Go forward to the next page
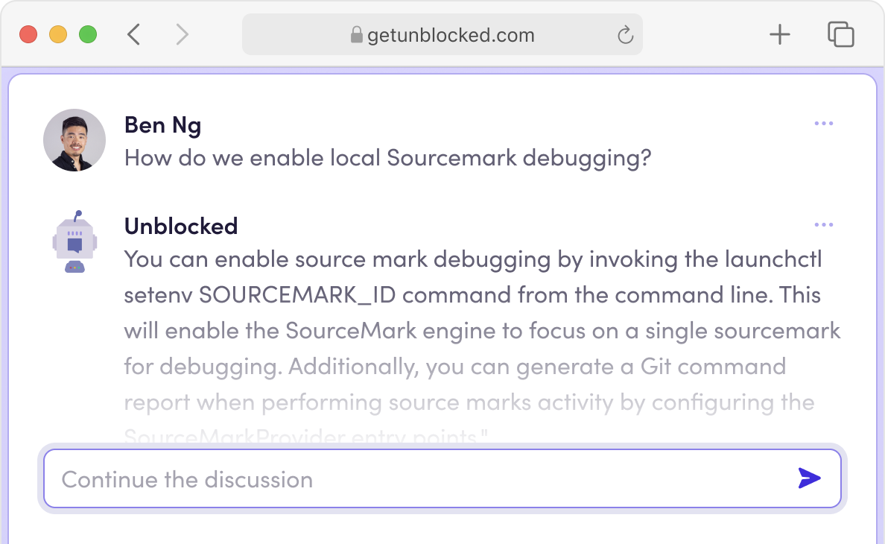885x544 pixels. click(x=182, y=34)
